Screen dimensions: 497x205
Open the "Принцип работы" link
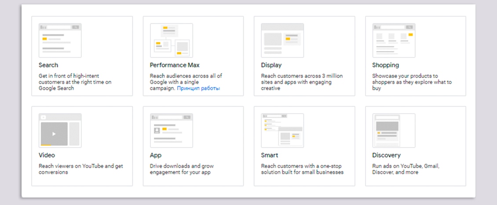[x=198, y=88]
